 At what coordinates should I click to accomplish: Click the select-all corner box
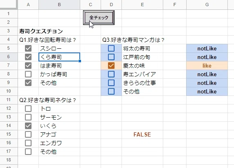coord(9,5)
